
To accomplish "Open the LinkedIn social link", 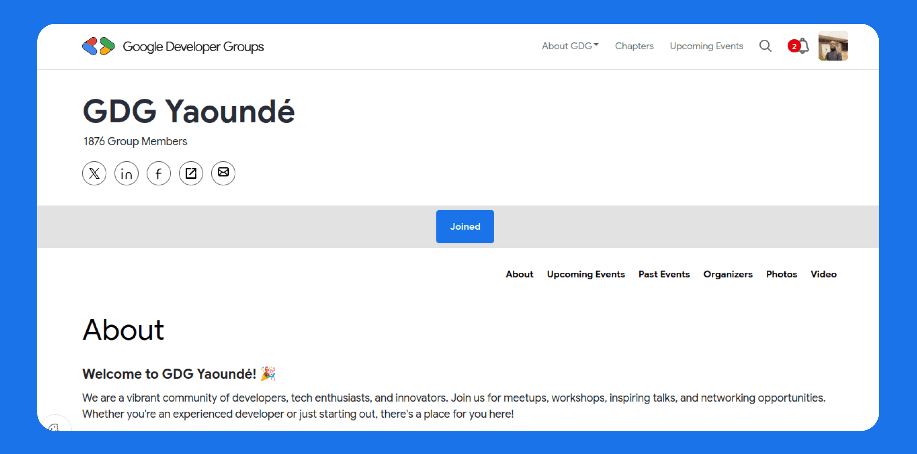I will (126, 173).
